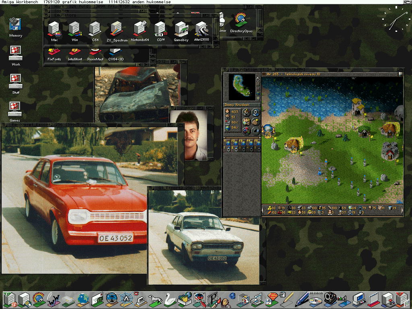Toggle the lightbulb icon beside the minimap
The width and height of the screenshot is (412, 309).
click(258, 99)
